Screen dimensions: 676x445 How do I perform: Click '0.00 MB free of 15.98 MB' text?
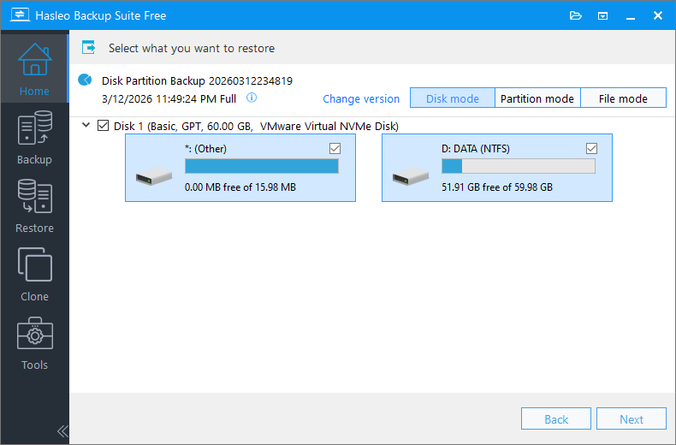point(240,187)
